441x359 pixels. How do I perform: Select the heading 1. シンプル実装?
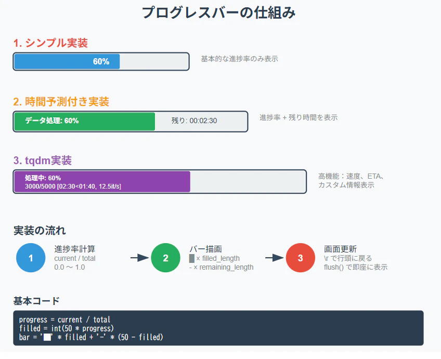[x=50, y=43]
